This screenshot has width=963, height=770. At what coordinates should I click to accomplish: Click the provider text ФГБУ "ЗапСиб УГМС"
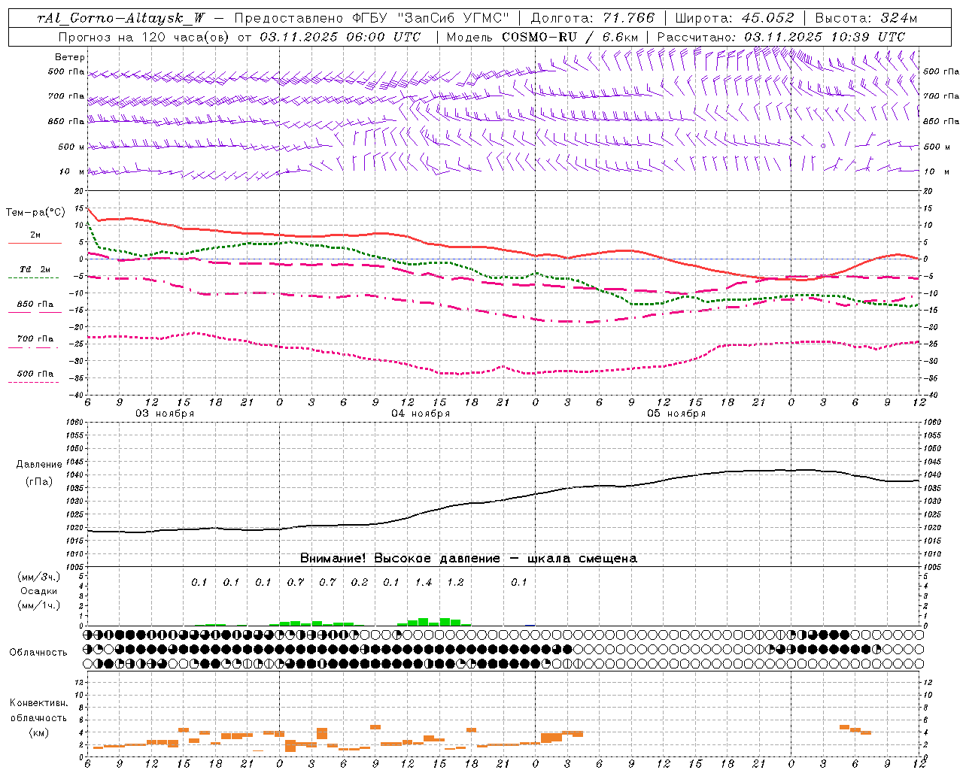pyautogui.click(x=430, y=18)
